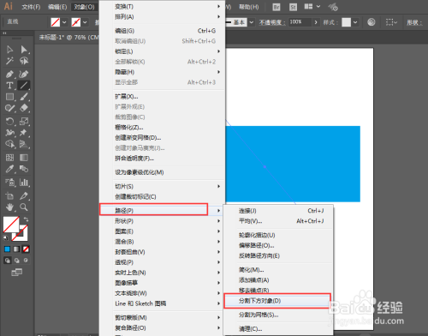Select the Puppet Warp pin tool
428x336 pixels.
coord(24,133)
